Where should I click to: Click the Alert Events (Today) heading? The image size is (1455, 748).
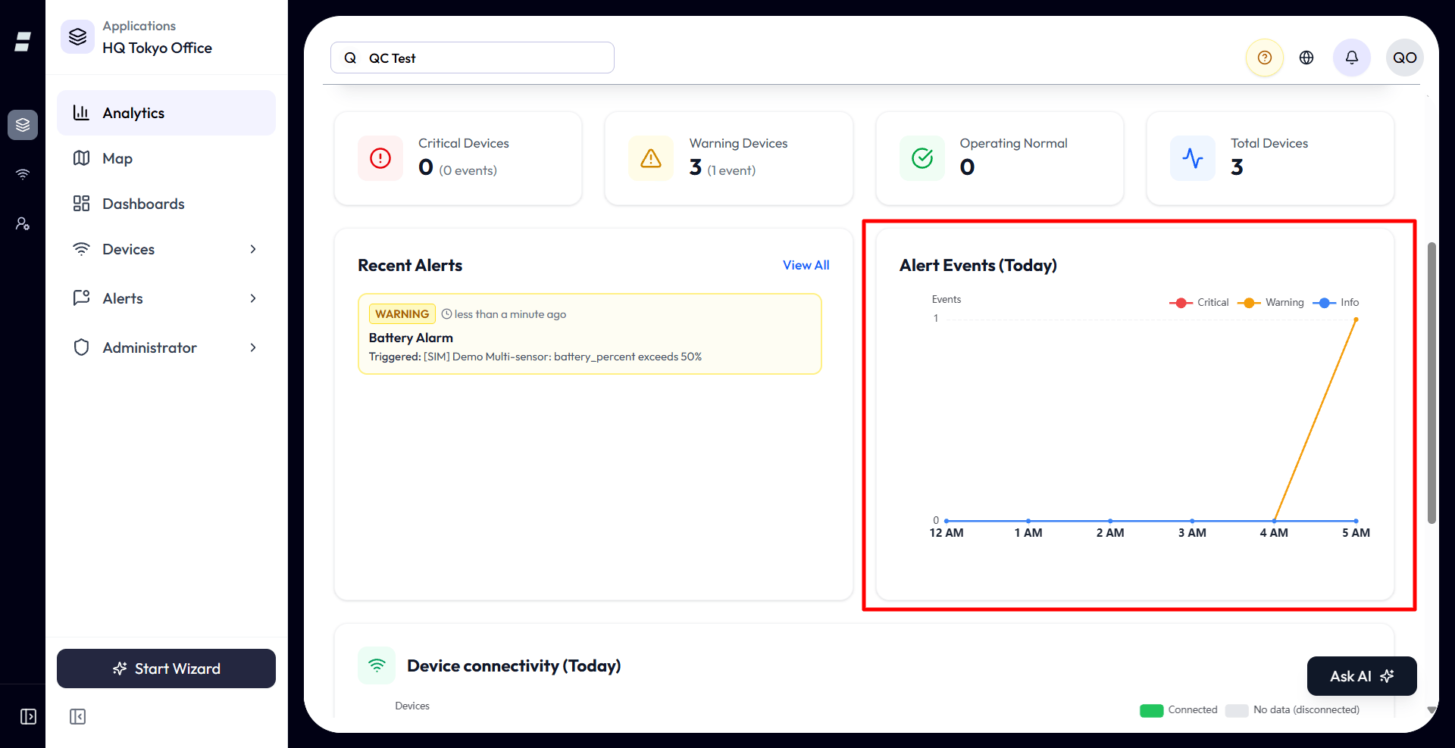(x=978, y=265)
